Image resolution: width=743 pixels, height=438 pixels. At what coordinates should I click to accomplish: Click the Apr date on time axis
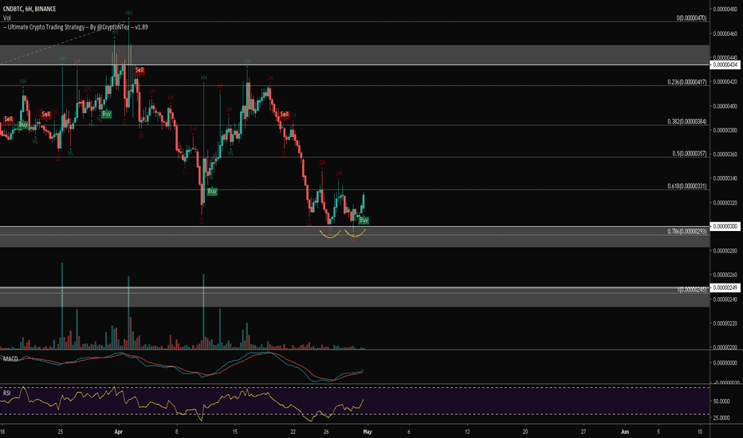pos(119,432)
